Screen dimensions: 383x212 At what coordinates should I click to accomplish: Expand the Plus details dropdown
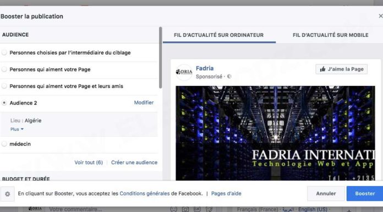pyautogui.click(x=17, y=129)
